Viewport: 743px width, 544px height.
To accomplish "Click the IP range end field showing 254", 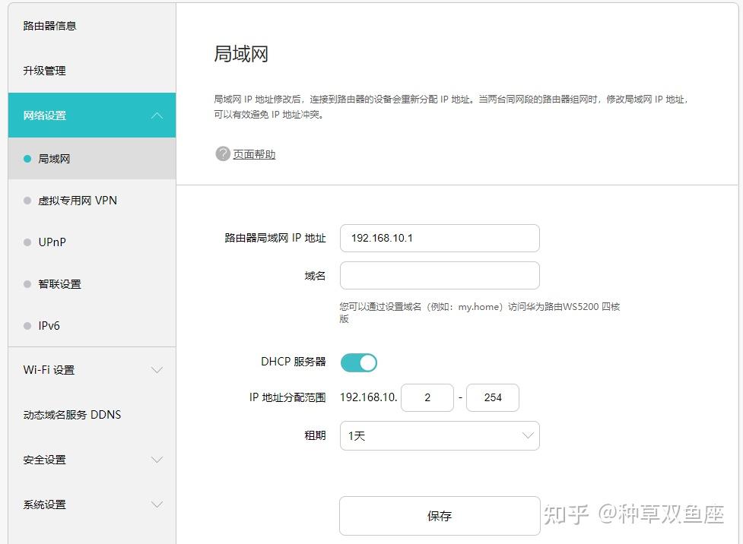I will [492, 397].
